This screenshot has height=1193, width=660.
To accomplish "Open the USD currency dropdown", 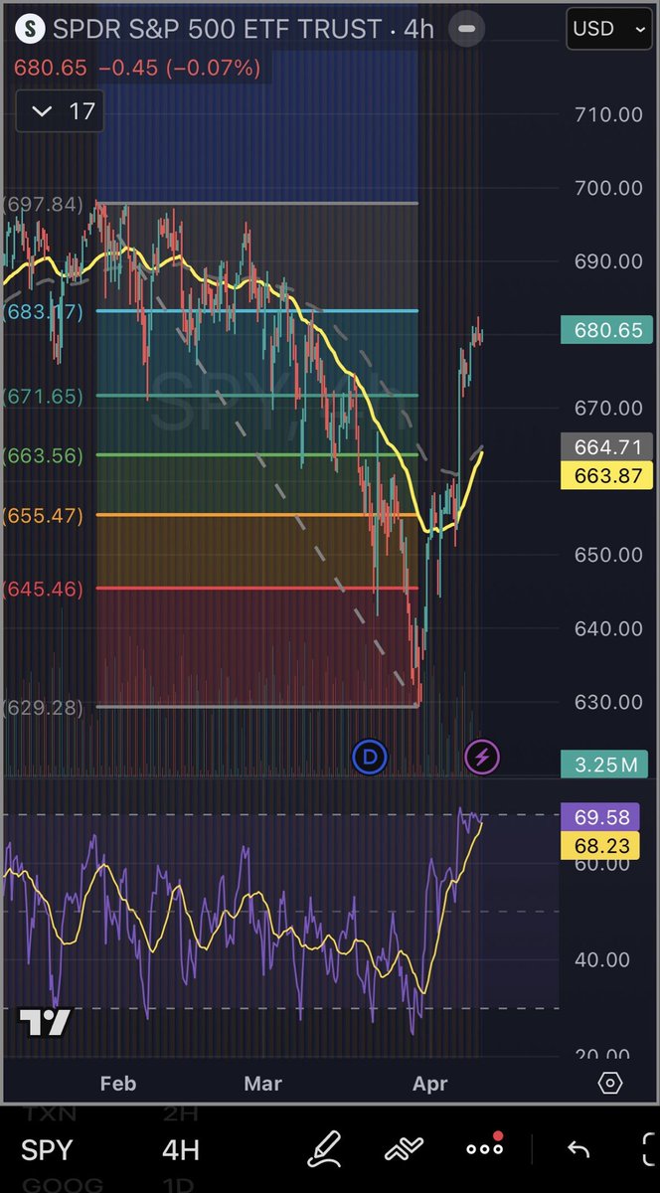I will pos(609,29).
